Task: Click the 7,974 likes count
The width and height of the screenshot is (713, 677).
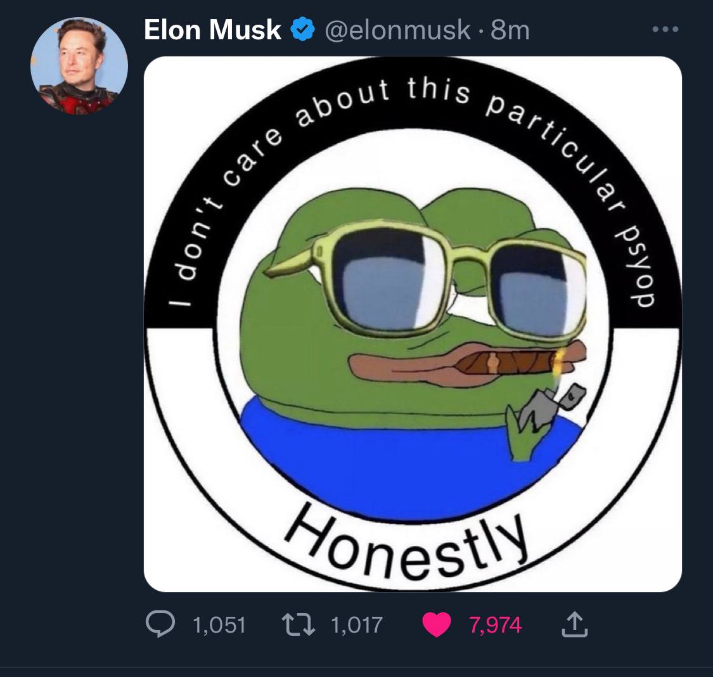Action: pos(495,625)
